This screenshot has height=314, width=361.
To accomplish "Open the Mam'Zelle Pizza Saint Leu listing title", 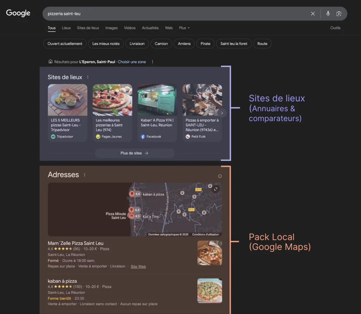I will (x=75, y=243).
